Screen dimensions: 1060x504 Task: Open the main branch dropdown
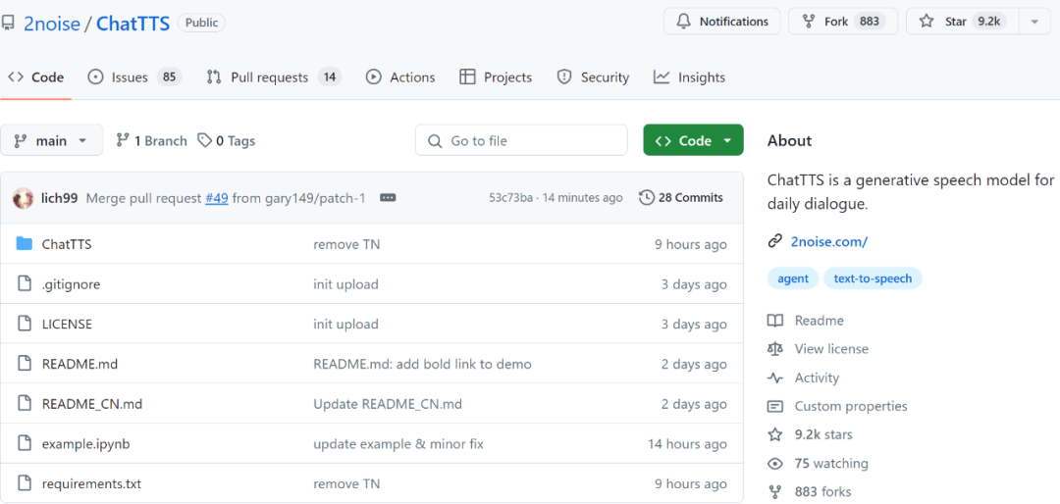click(51, 140)
